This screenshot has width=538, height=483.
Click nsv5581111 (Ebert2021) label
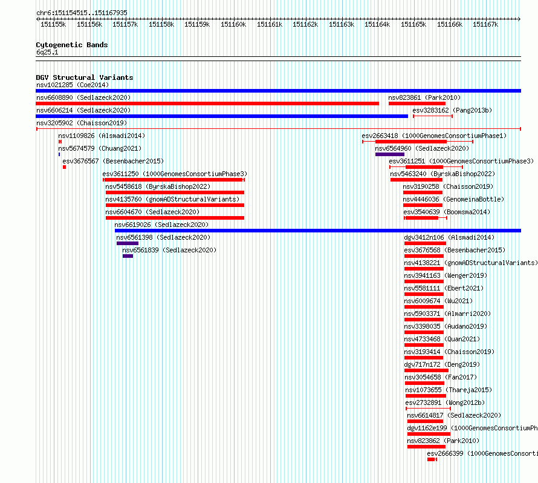pyautogui.click(x=444, y=288)
